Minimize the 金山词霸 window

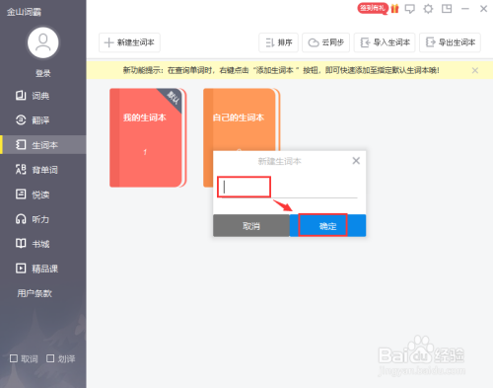pyautogui.click(x=465, y=9)
